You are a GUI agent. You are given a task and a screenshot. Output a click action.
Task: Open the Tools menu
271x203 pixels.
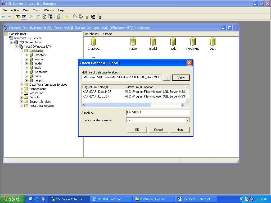click(37, 10)
